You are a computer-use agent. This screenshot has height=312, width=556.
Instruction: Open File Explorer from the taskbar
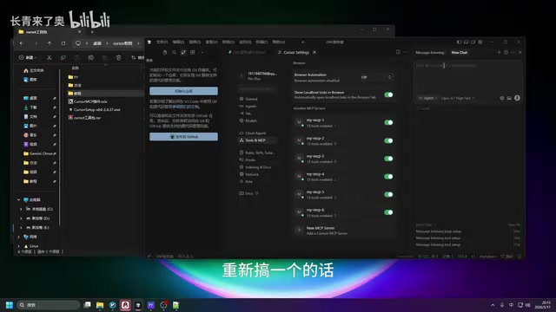[100, 305]
